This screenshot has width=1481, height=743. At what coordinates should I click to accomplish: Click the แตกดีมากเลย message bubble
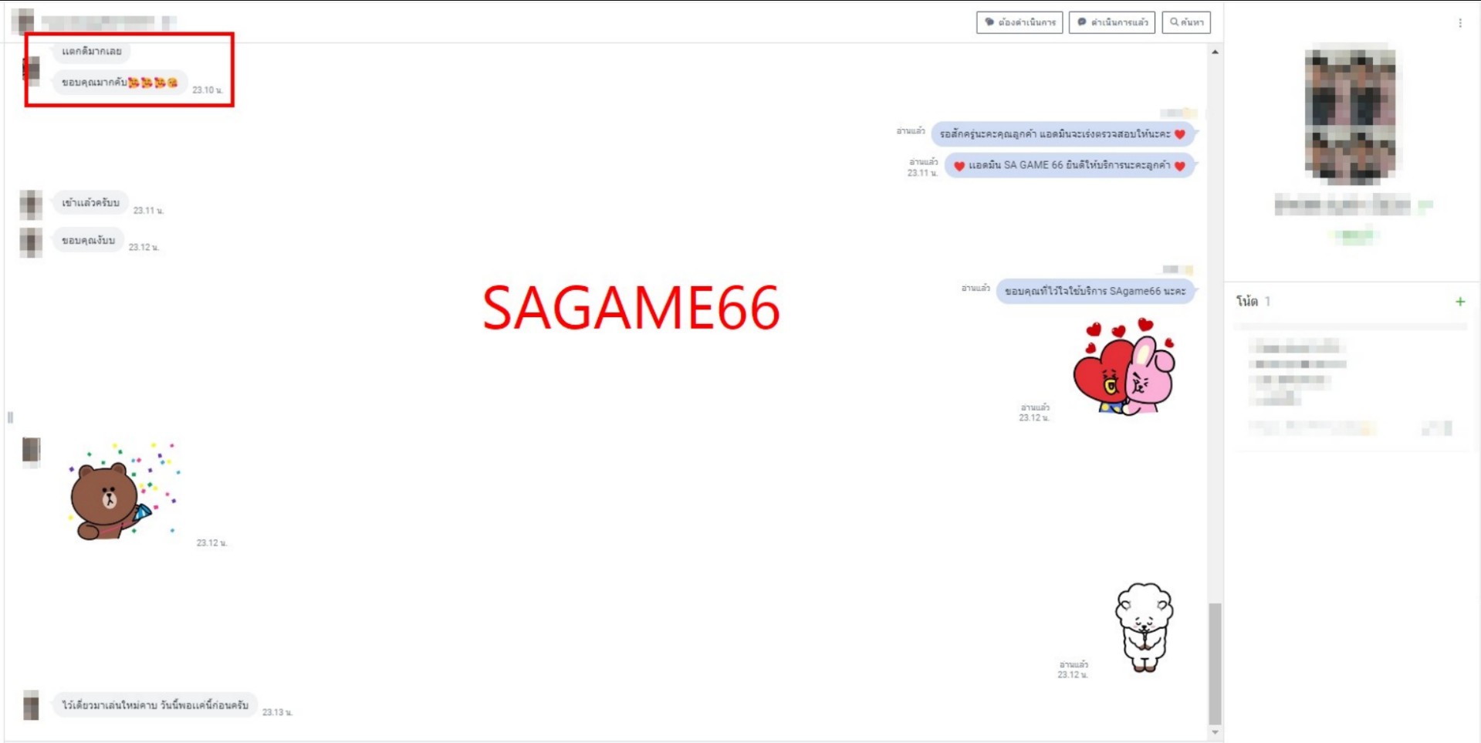92,52
